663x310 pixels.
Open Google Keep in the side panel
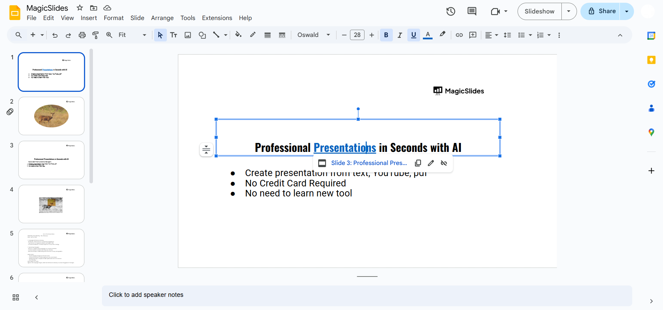(x=651, y=60)
